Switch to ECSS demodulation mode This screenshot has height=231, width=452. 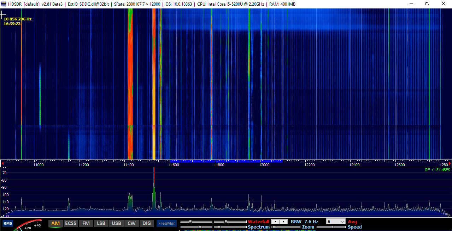pos(71,223)
